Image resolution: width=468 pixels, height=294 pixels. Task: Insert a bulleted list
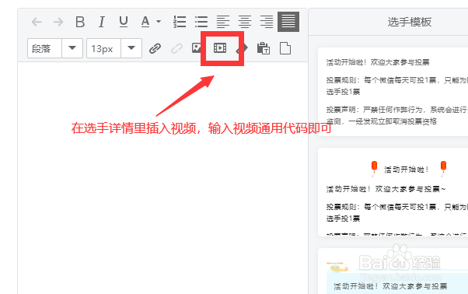point(201,22)
